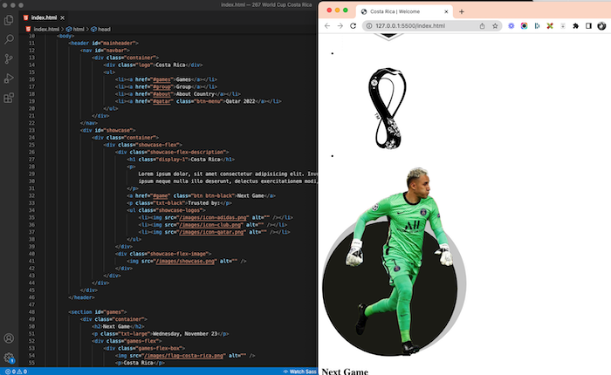
Task: Bookmark this page with the star icon
Action: pos(495,25)
